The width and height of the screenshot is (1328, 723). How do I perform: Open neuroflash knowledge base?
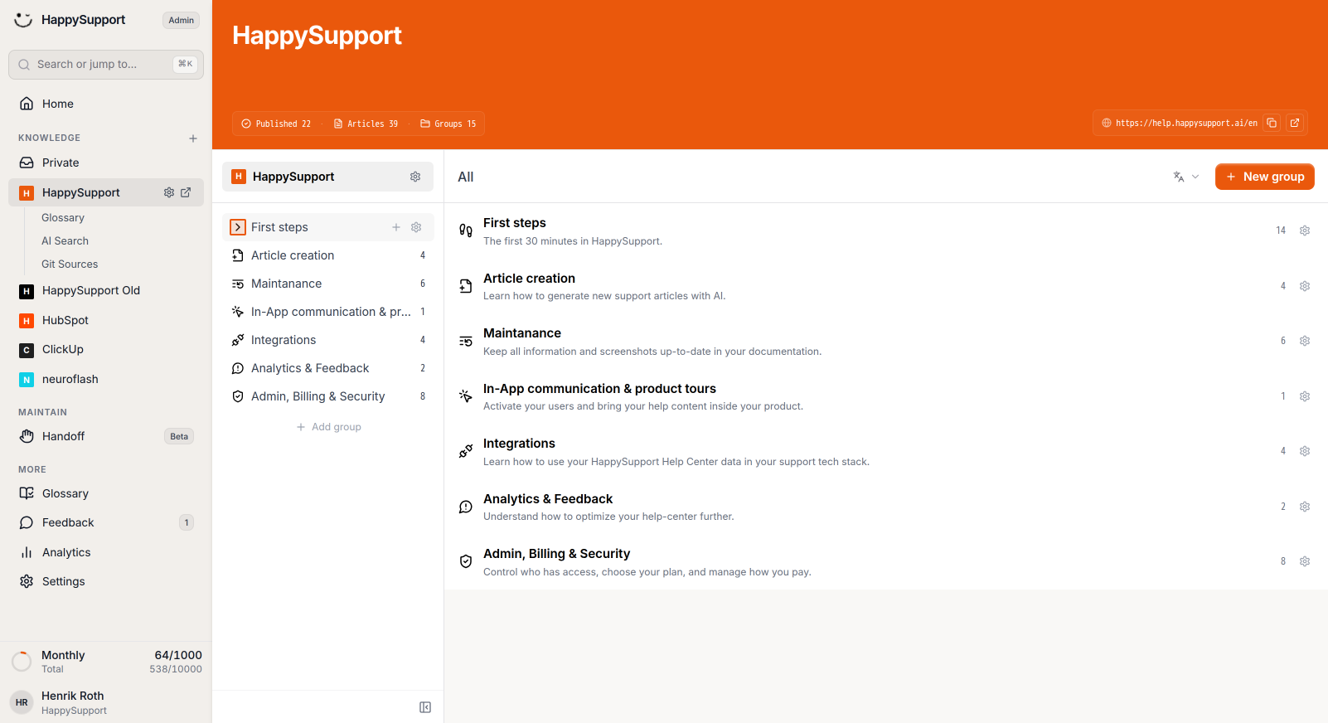coord(106,379)
